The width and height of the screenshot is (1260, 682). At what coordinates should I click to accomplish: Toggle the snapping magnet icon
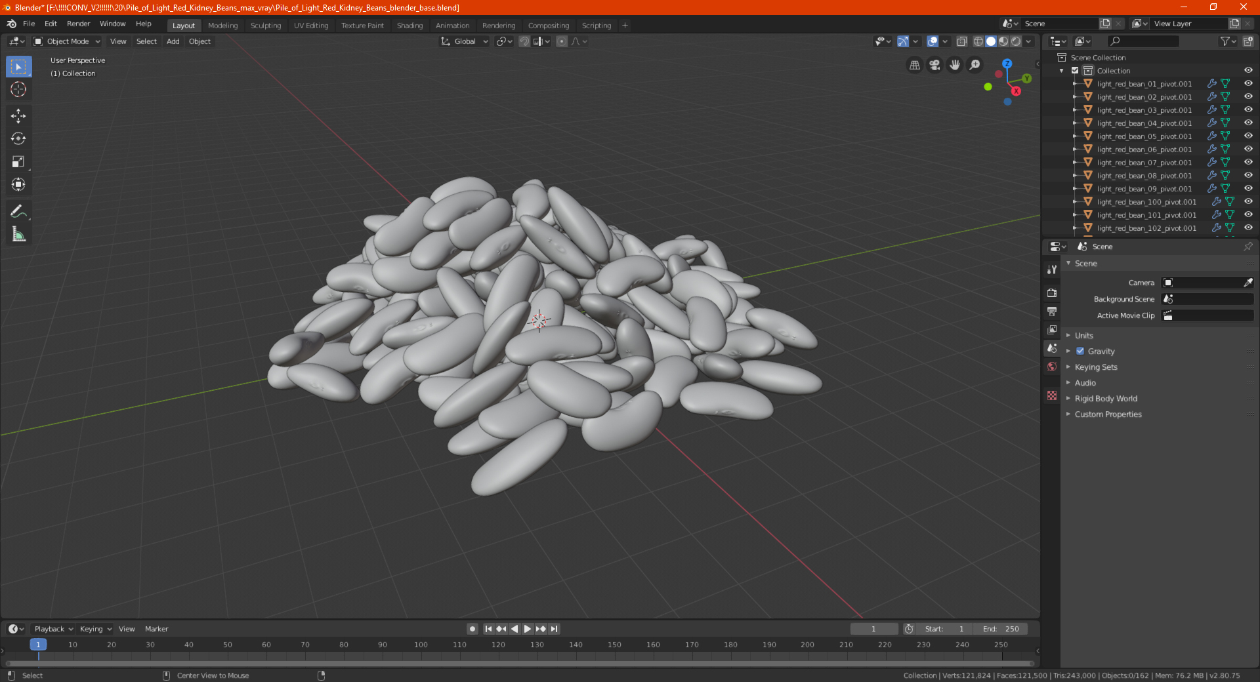pyautogui.click(x=524, y=41)
